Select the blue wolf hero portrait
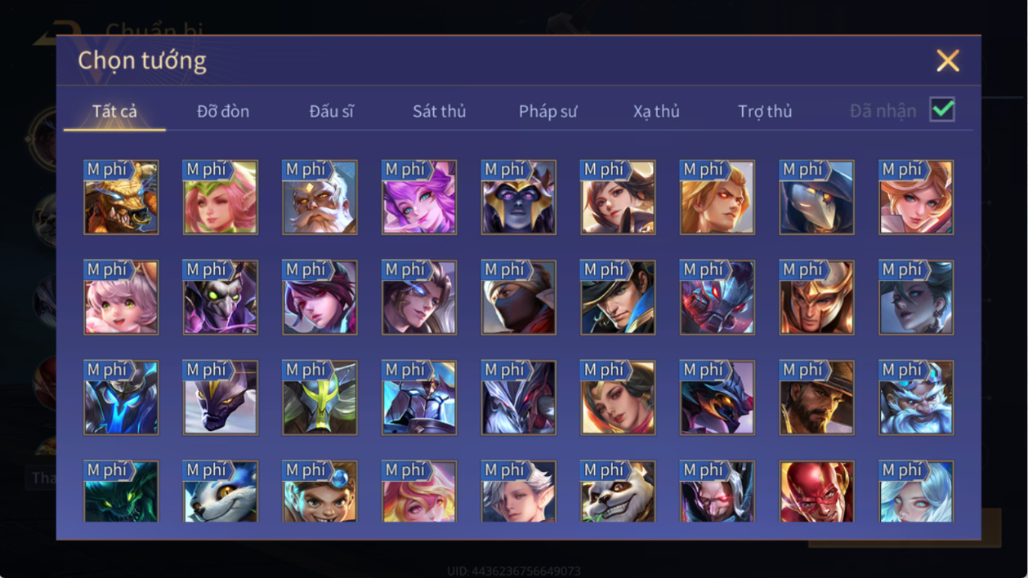Screen dimensions: 1028x578 click(220, 491)
